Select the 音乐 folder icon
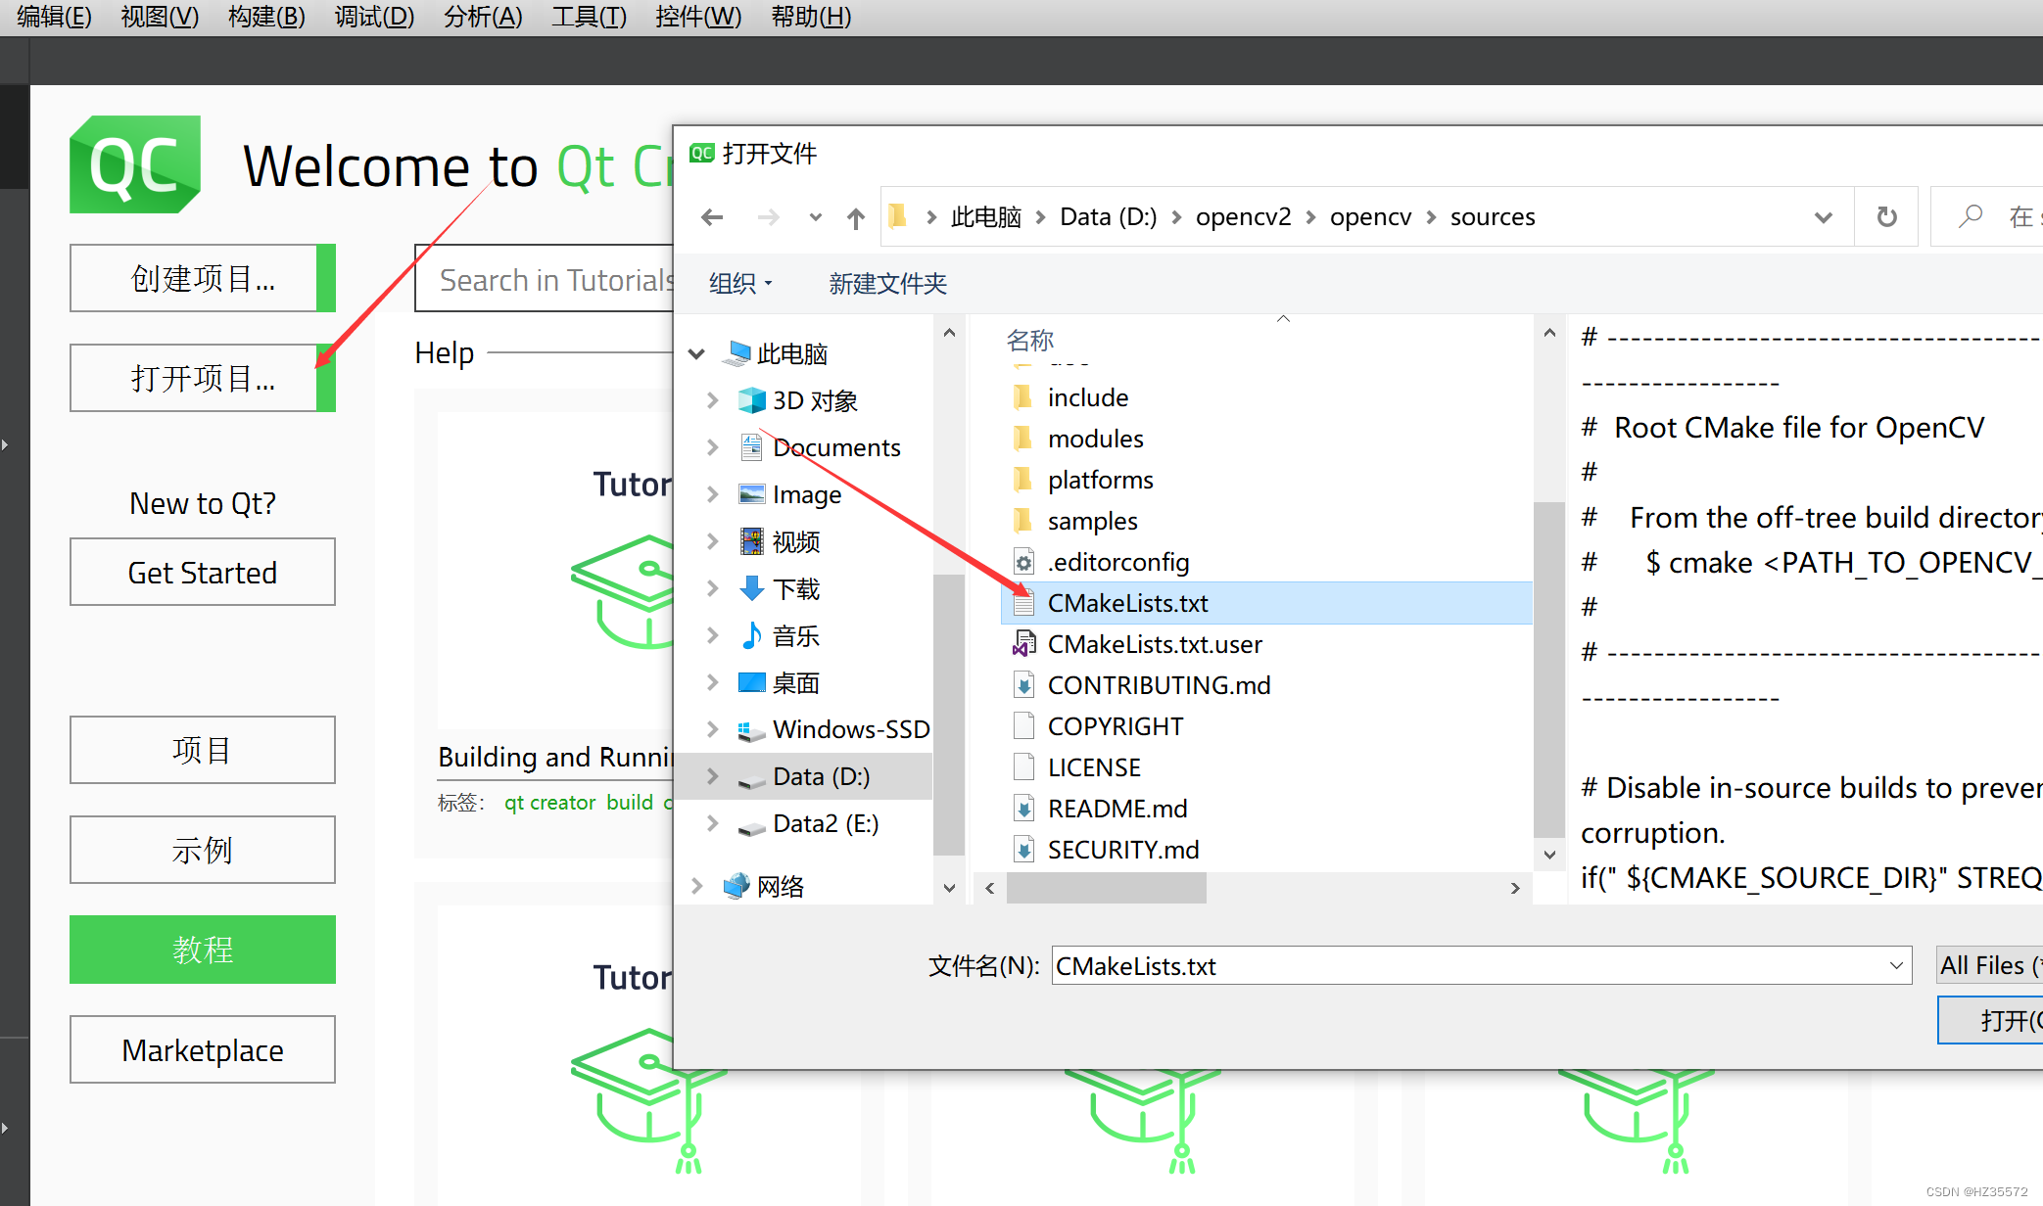 pos(751,635)
